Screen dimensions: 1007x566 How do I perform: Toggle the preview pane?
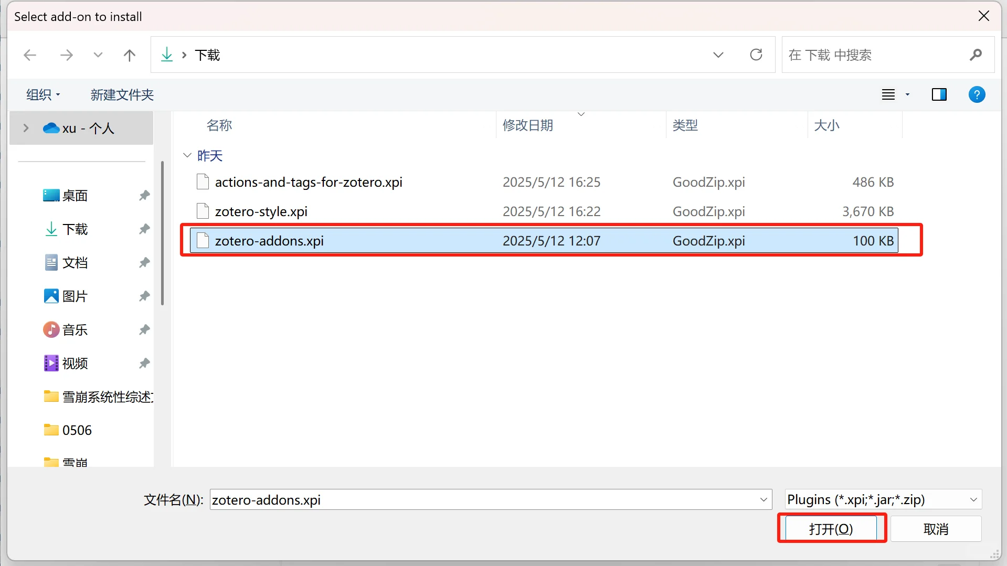click(x=939, y=95)
